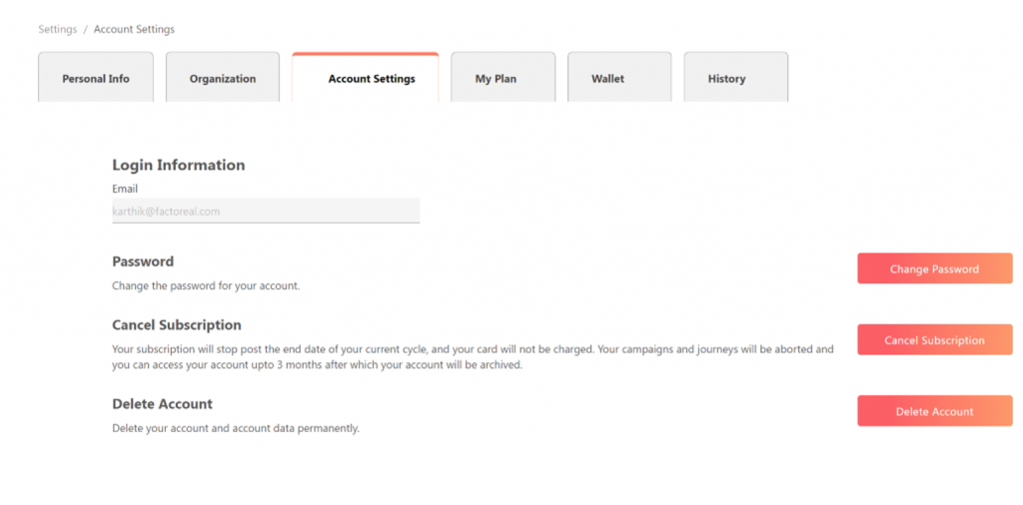Click the subscription cancellation description paragraph
1023x505 pixels.
pos(472,357)
